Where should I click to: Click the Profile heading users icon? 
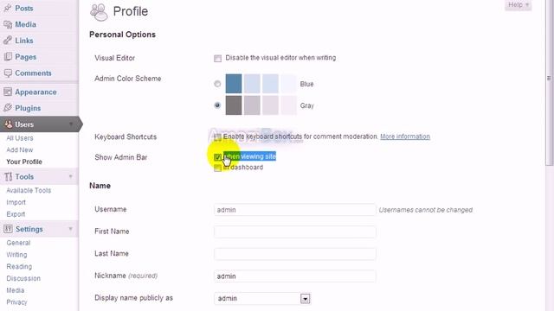click(x=99, y=12)
